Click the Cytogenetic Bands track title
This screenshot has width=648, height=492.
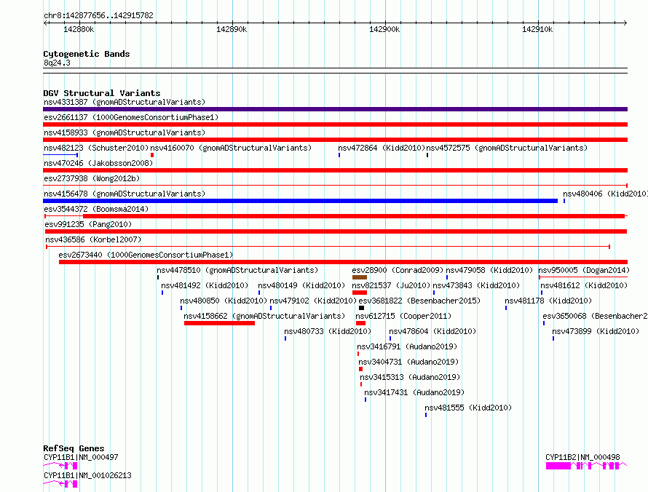pyautogui.click(x=87, y=54)
